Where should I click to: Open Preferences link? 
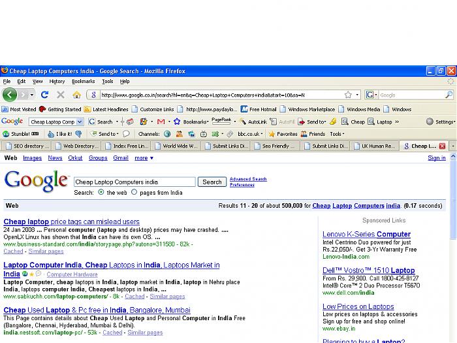pos(242,185)
